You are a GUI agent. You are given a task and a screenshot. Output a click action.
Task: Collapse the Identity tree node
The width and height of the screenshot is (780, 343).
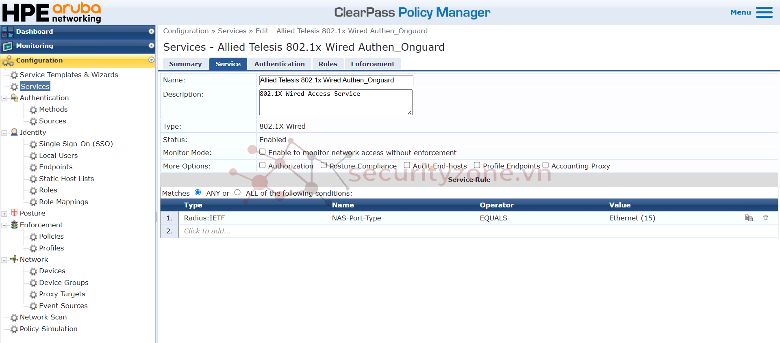pyautogui.click(x=4, y=133)
